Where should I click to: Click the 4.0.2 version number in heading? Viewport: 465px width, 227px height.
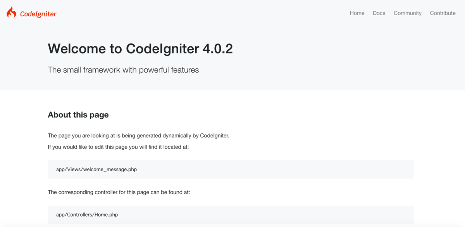coord(218,49)
